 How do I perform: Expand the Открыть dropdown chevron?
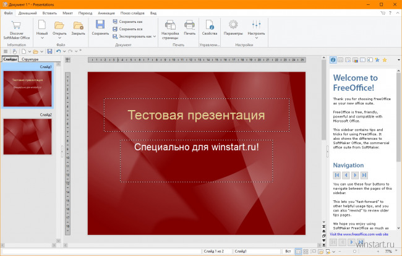coord(59,38)
